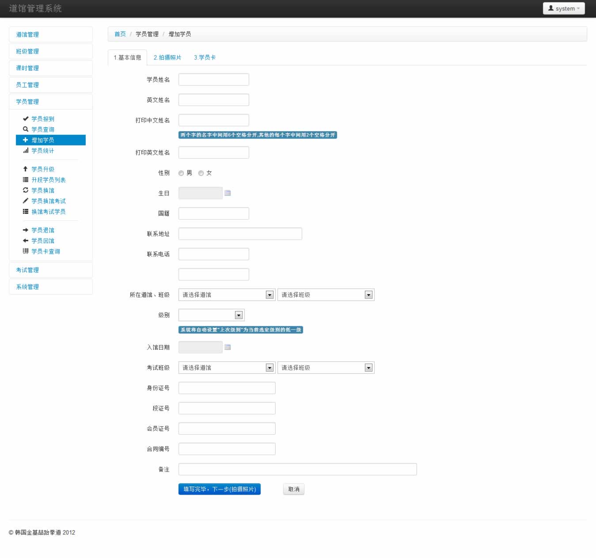Expand the 考试管理 sidebar section
The width and height of the screenshot is (596, 558).
(51, 270)
